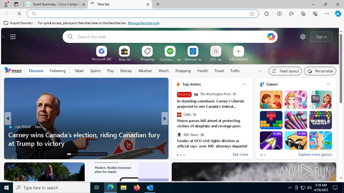
Task: Launch Firefox from taskbar
Action: point(137,188)
